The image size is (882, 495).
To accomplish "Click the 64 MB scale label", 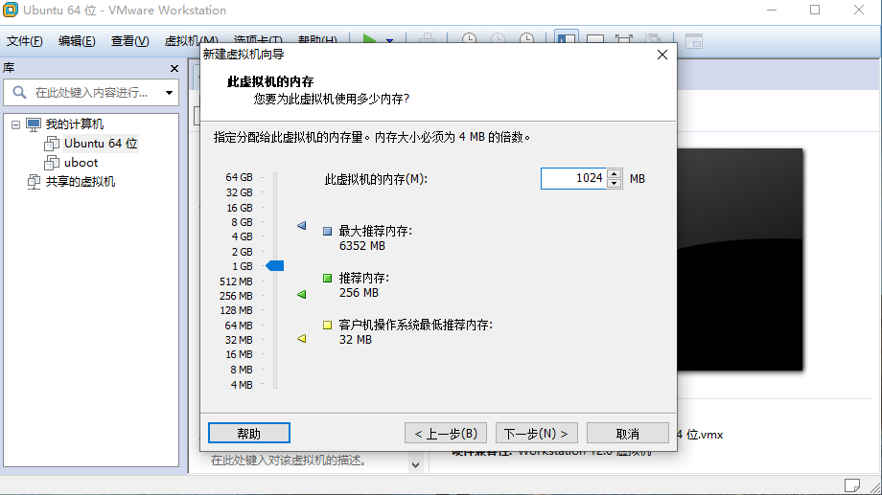I will point(239,326).
